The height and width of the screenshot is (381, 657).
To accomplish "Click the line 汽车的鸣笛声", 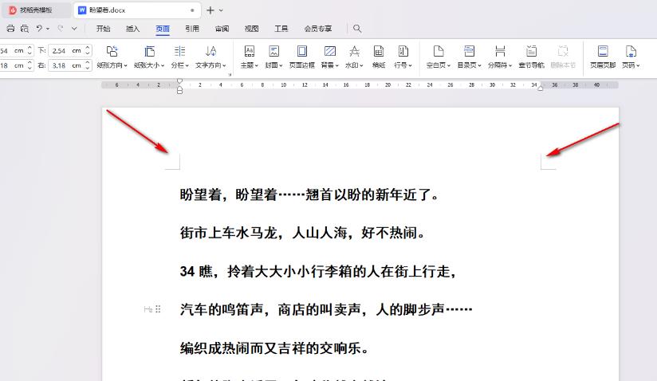I will pyautogui.click(x=326, y=309).
